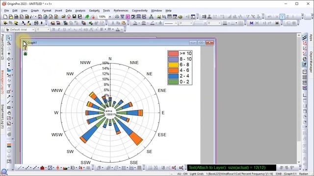Viewport: 314px width, 176px height.
Task: Toggle Underline formatting
Action: 64,29
